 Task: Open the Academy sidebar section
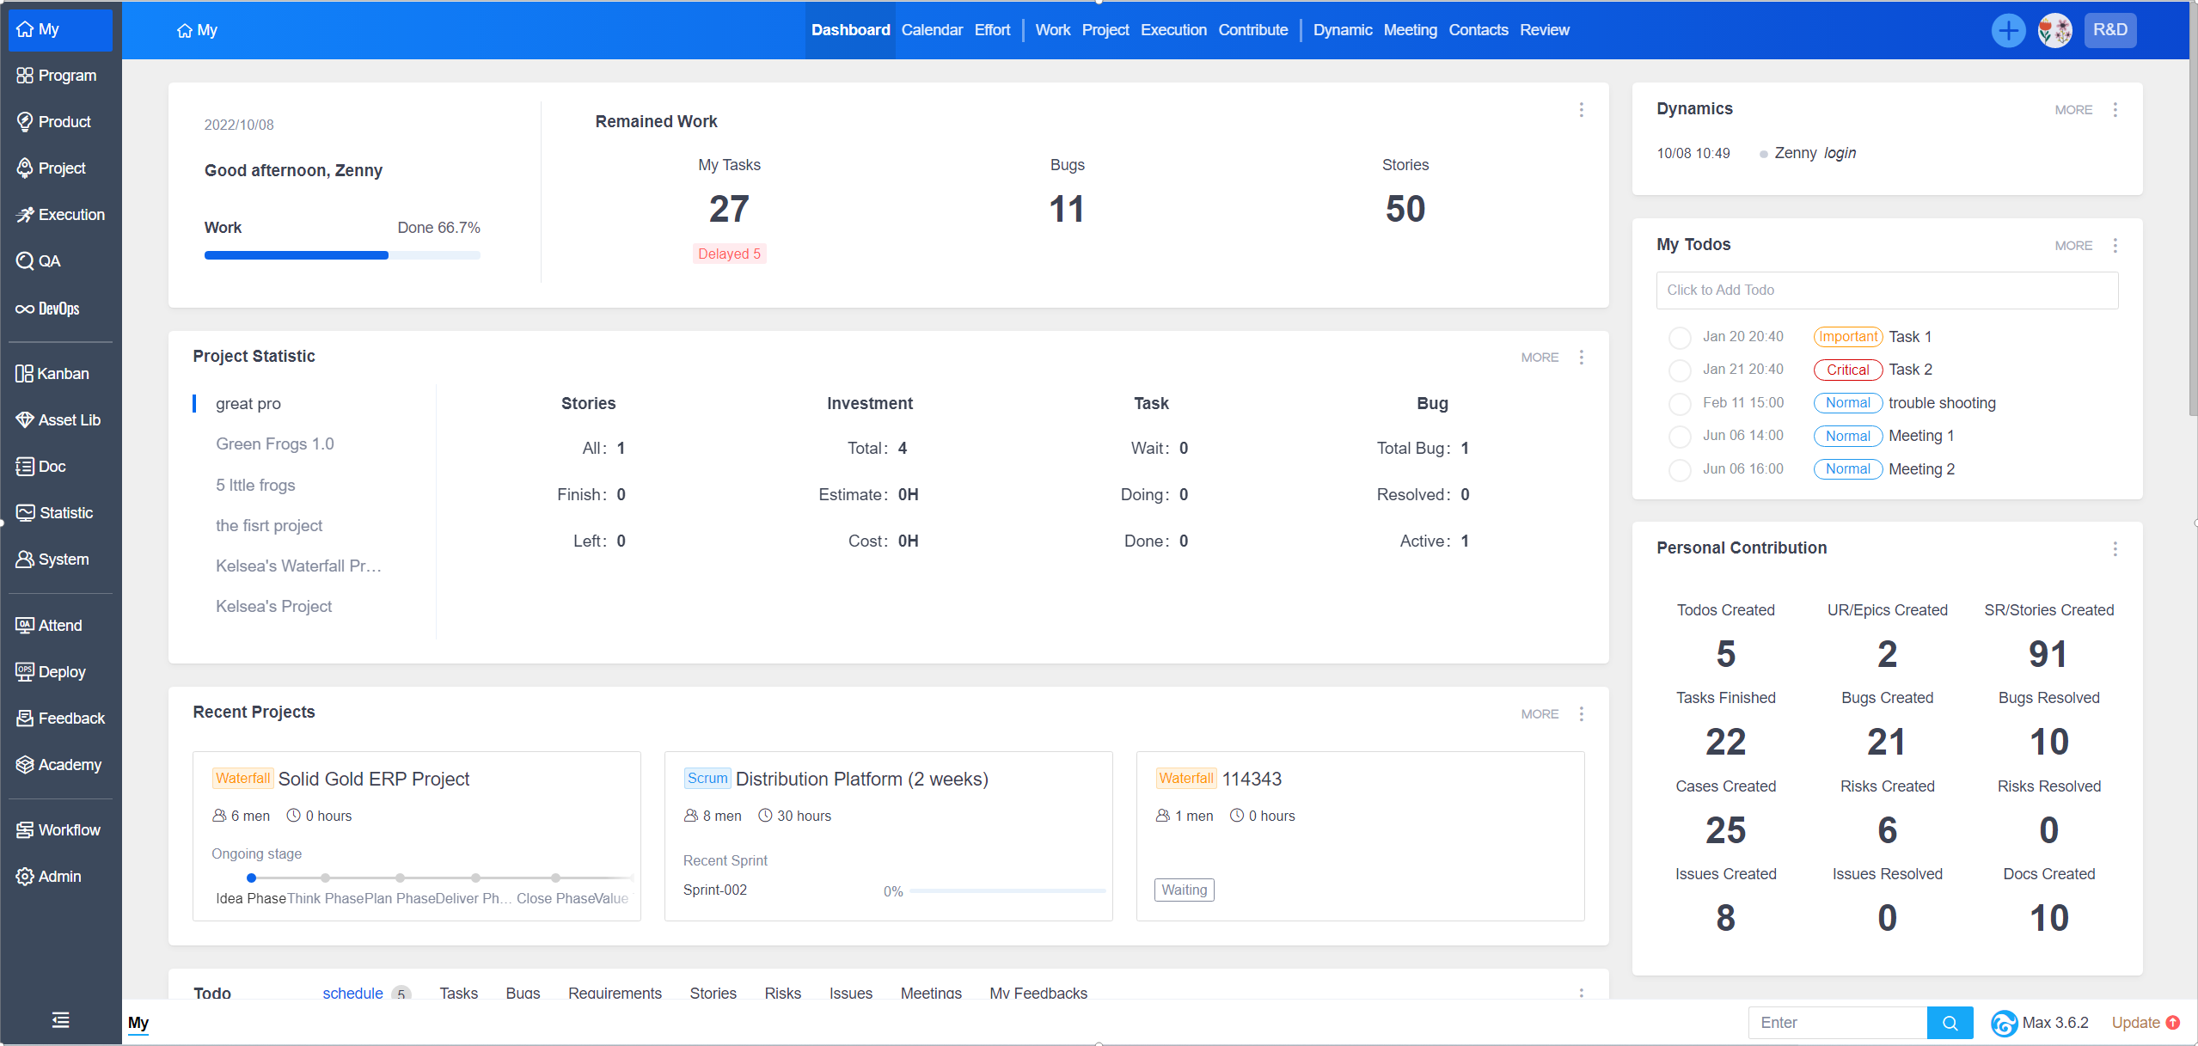point(58,764)
